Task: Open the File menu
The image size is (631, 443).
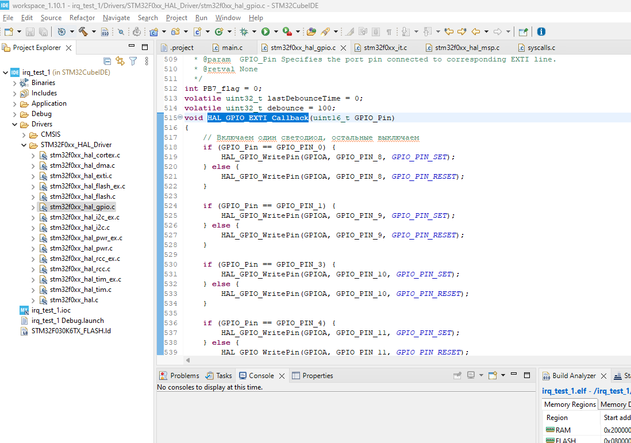Action: 8,18
